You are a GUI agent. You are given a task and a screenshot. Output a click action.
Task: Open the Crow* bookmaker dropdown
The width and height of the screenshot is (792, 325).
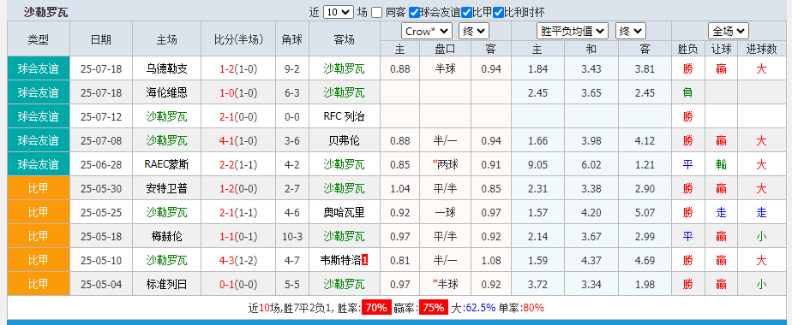[427, 32]
